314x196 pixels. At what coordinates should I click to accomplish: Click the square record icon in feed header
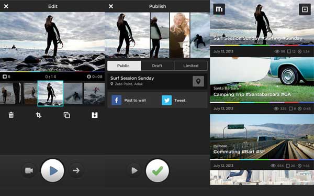(x=305, y=9)
